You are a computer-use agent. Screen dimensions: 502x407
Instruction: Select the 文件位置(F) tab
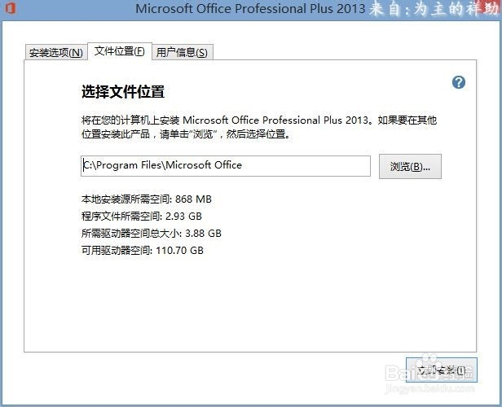(120, 51)
